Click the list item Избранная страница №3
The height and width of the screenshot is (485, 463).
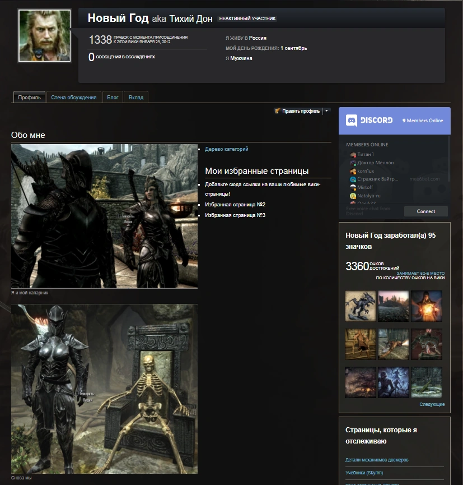pos(235,215)
